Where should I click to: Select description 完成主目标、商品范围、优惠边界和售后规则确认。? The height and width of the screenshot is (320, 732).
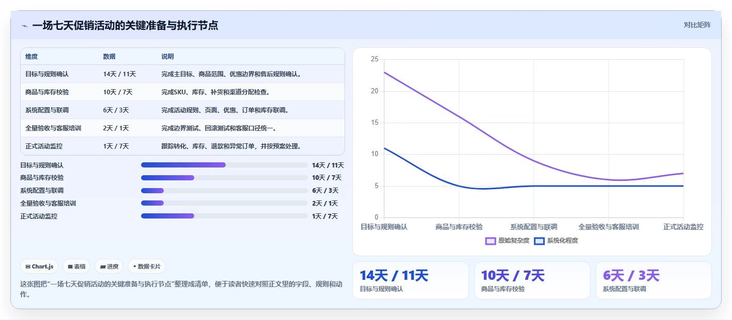tap(231, 74)
